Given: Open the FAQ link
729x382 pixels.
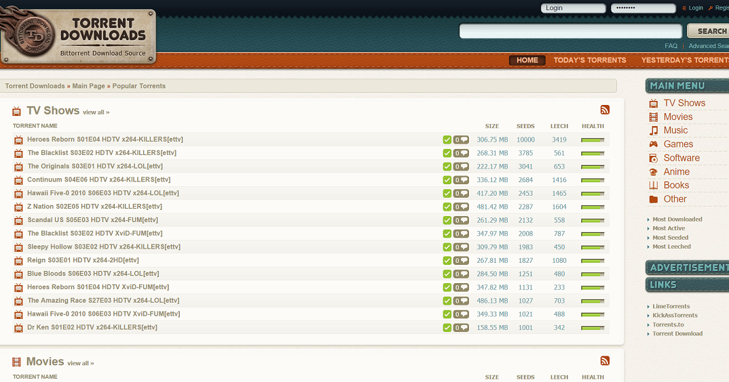Looking at the screenshot, I should 671,46.
